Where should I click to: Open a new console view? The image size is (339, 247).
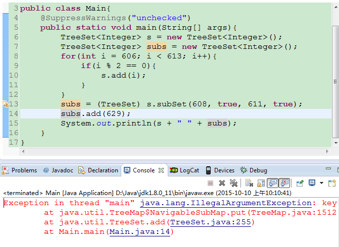click(x=332, y=183)
